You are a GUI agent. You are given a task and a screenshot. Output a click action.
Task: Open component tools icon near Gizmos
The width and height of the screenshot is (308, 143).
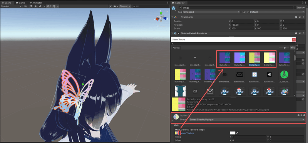pos(110,6)
